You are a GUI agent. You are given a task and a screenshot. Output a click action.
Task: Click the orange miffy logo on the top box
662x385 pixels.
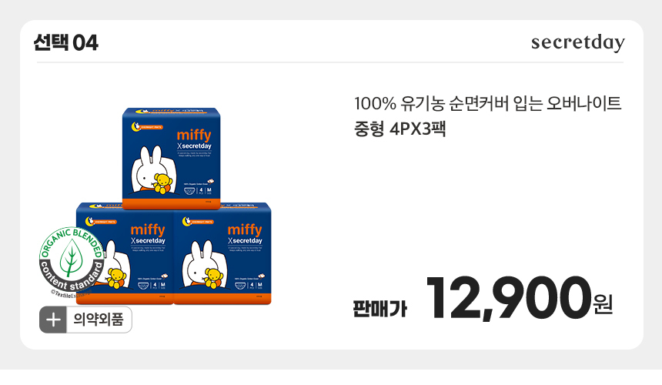[x=194, y=135]
